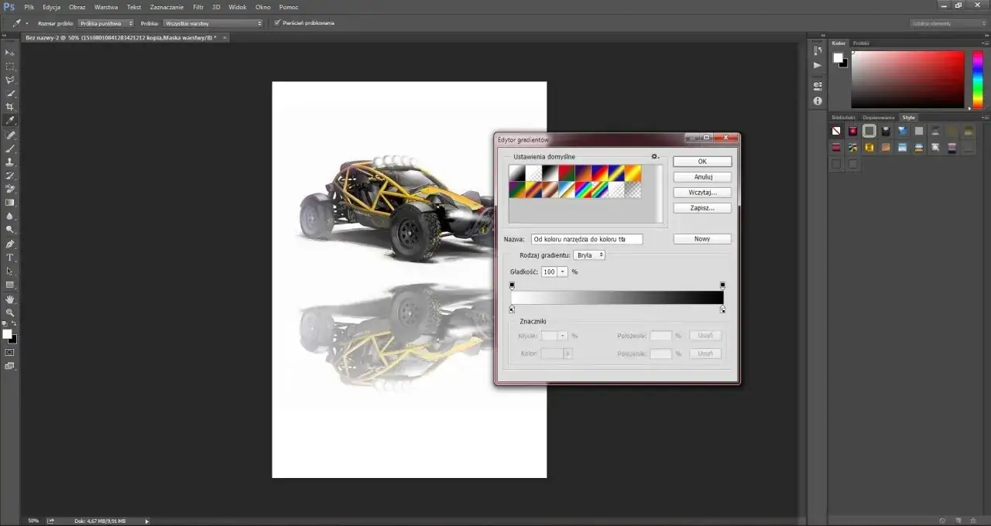The image size is (991, 526).
Task: Click the Nazwa gradient name field
Action: pyautogui.click(x=586, y=239)
